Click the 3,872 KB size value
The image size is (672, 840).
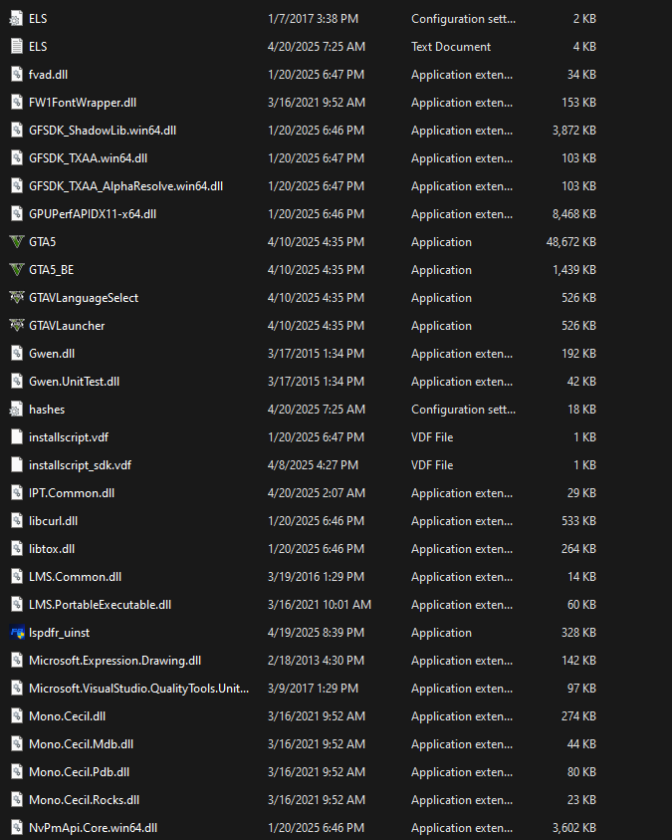coord(574,131)
